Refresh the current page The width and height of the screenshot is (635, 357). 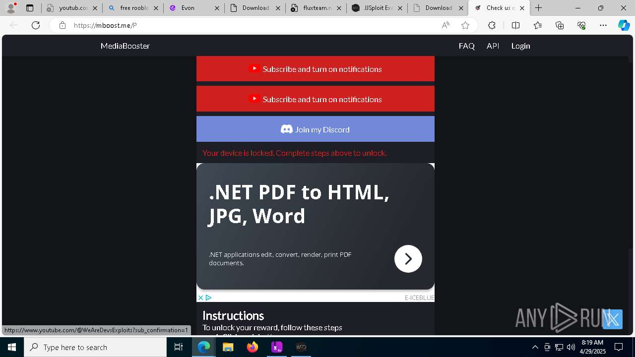click(36, 25)
